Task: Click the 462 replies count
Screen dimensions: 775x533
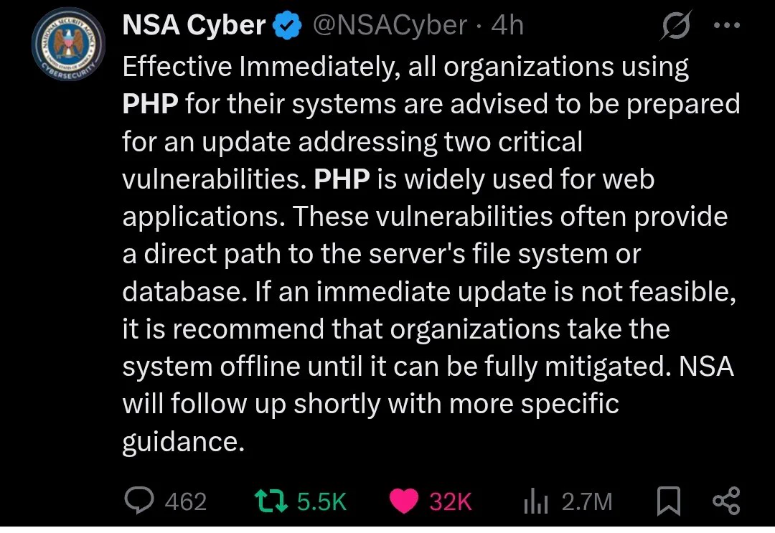Action: (185, 501)
